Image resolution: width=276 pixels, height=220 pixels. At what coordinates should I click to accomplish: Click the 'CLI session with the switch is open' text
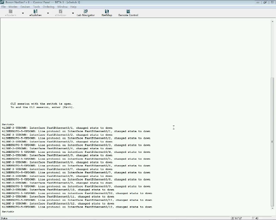click(x=41, y=104)
